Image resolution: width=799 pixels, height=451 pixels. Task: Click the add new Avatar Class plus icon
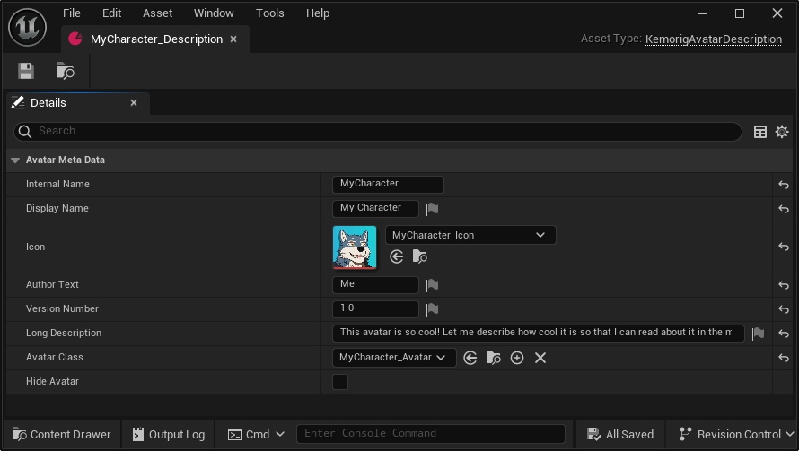click(x=517, y=358)
